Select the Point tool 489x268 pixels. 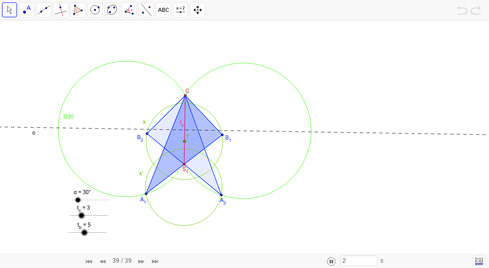click(x=27, y=10)
